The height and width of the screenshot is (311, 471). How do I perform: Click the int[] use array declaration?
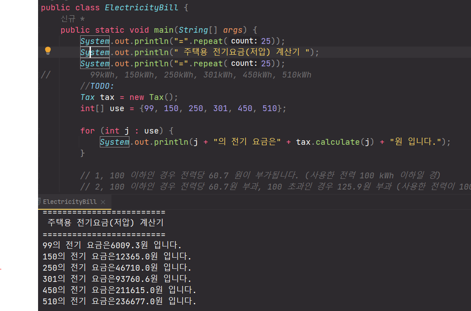tap(183, 108)
